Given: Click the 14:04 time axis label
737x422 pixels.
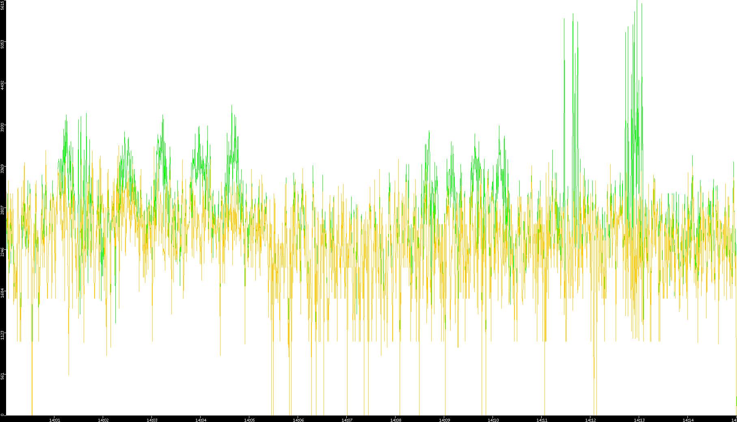Looking at the screenshot, I should (201, 420).
